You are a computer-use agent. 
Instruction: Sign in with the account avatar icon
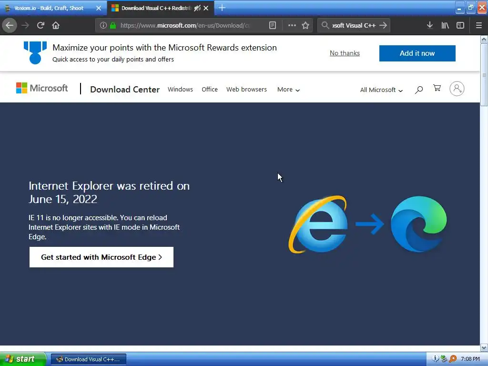[457, 89]
